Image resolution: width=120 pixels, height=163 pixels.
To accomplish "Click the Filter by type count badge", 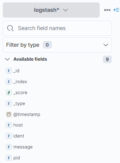I will coord(47,45).
